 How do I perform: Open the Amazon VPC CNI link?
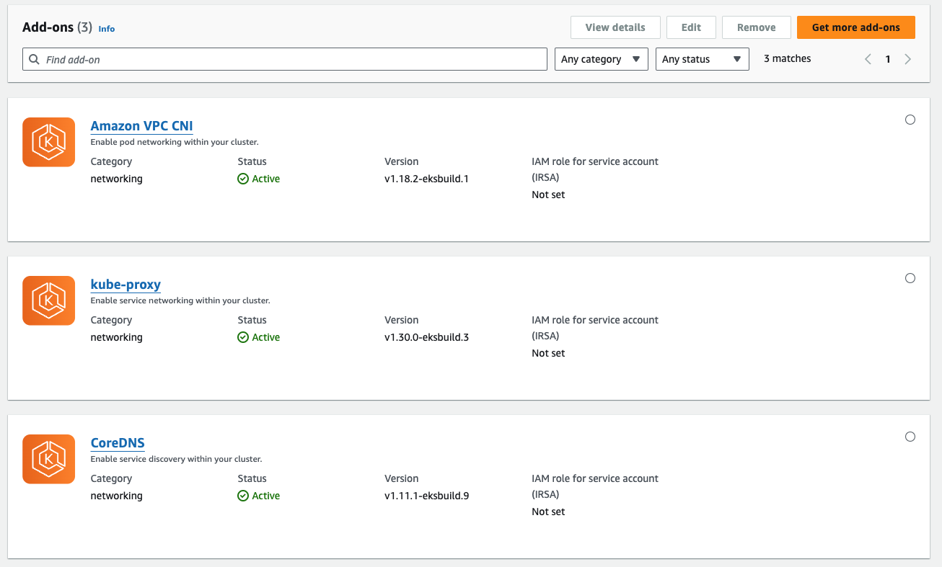(x=141, y=126)
